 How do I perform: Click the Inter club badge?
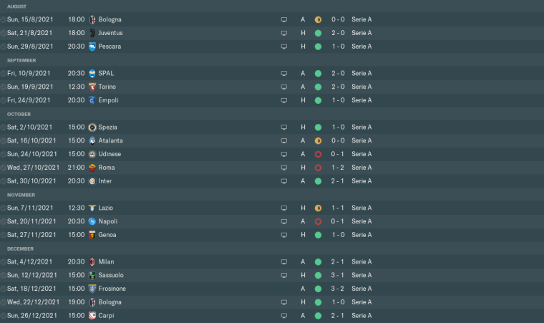[x=92, y=181]
